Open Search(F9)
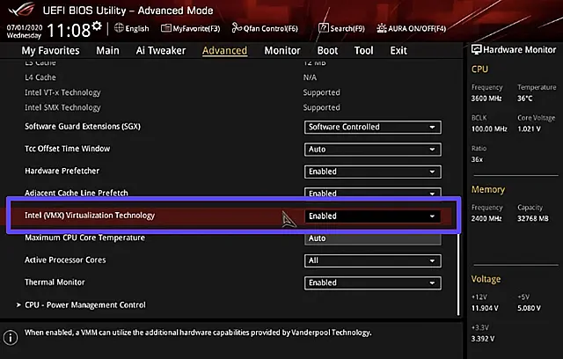Image resolution: width=563 pixels, height=359 pixels. point(341,28)
